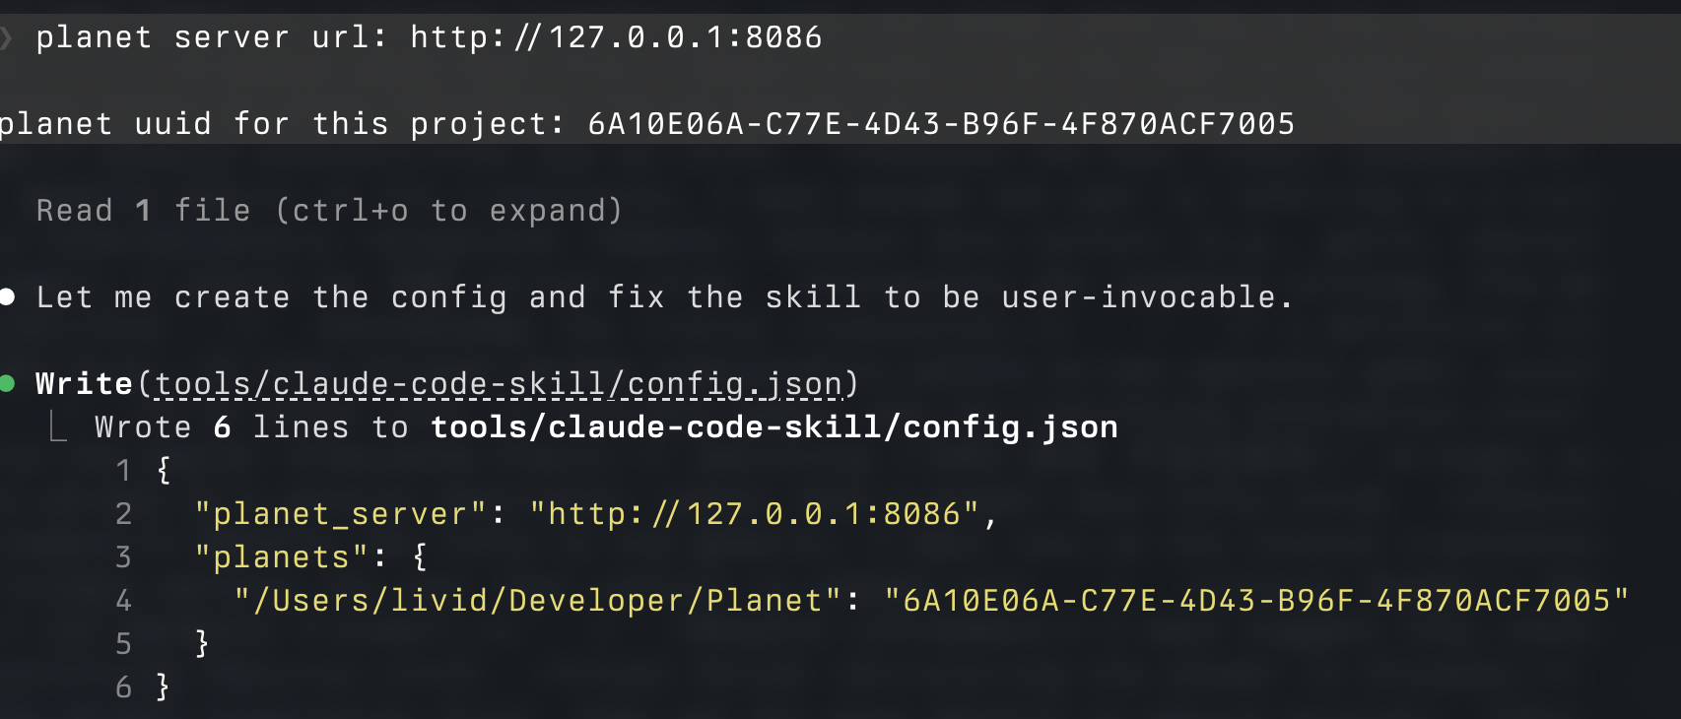Click the green status dot beside Write
Viewport: 1681px width, 719px height.
(7, 383)
